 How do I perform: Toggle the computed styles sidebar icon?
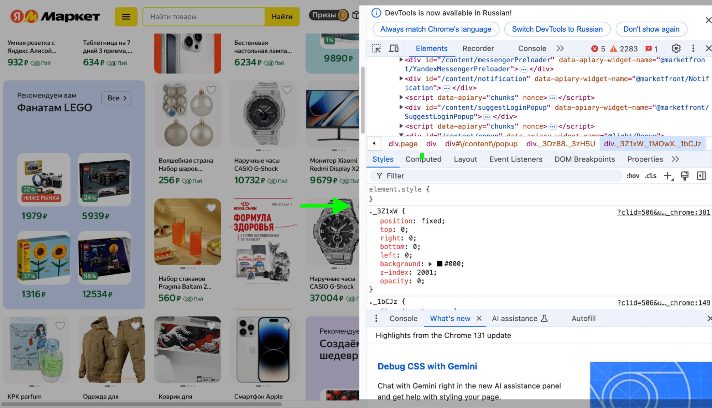coord(701,176)
